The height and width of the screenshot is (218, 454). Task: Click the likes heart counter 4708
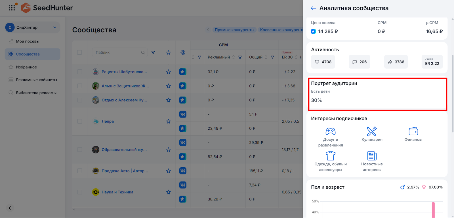tap(323, 62)
